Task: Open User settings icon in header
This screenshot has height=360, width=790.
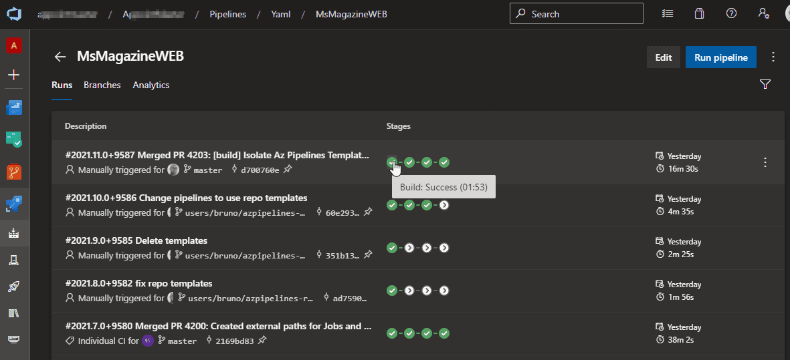Action: [x=763, y=13]
